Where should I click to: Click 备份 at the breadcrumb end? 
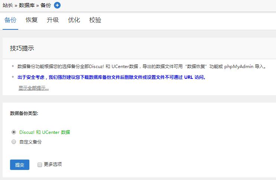pos(46,5)
